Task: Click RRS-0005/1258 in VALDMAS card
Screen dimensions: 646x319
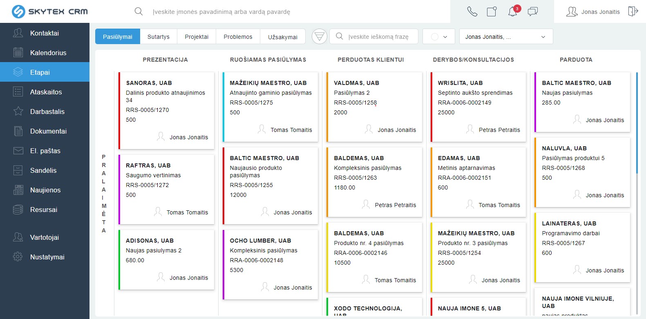Action: tap(355, 103)
